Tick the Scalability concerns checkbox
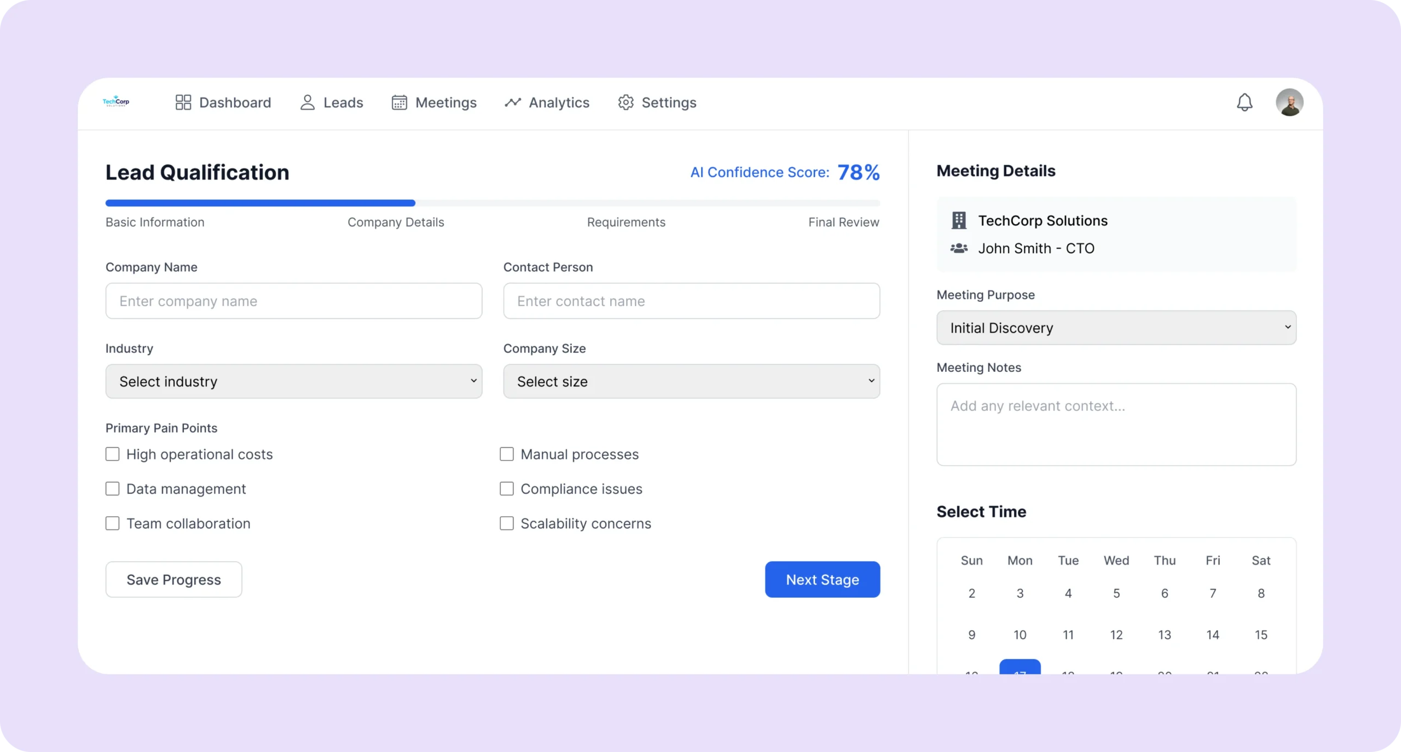The height and width of the screenshot is (752, 1401). pos(507,523)
